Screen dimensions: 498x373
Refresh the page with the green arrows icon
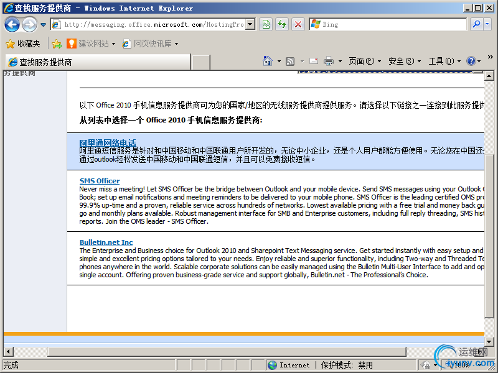click(282, 24)
